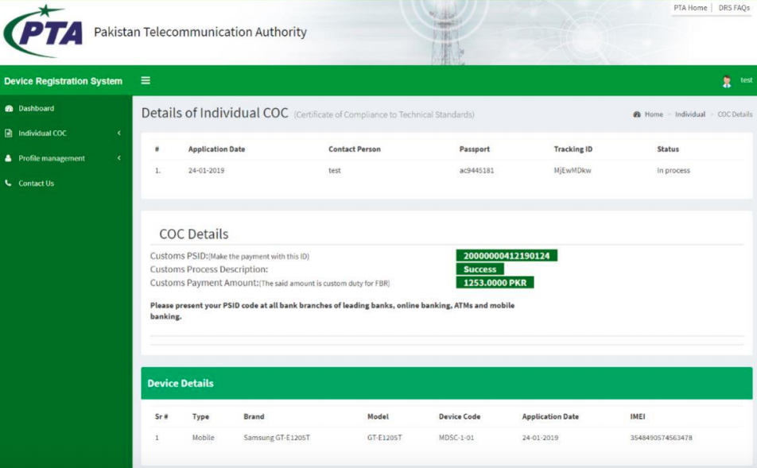
Task: Expand the Profile management submenu chevron
Action: 118,158
